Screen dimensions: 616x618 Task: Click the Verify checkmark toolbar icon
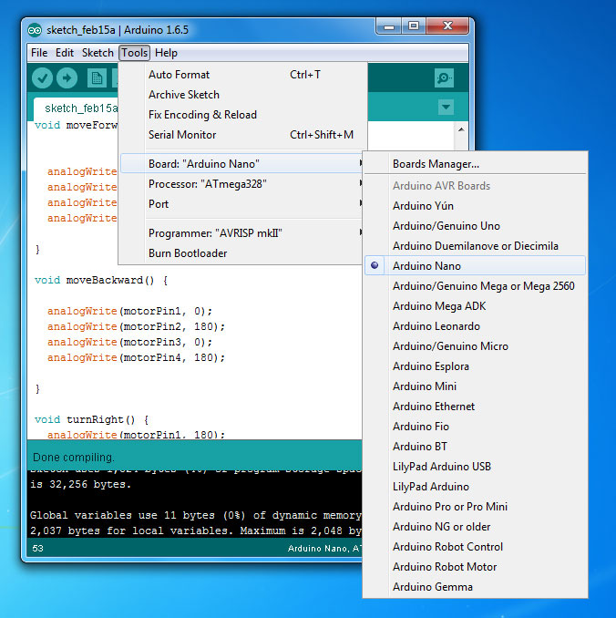click(x=42, y=78)
